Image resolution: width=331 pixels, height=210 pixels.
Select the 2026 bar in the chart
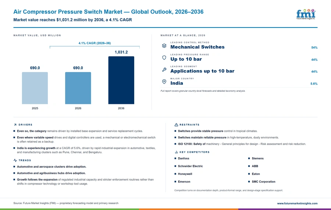[78, 88]
